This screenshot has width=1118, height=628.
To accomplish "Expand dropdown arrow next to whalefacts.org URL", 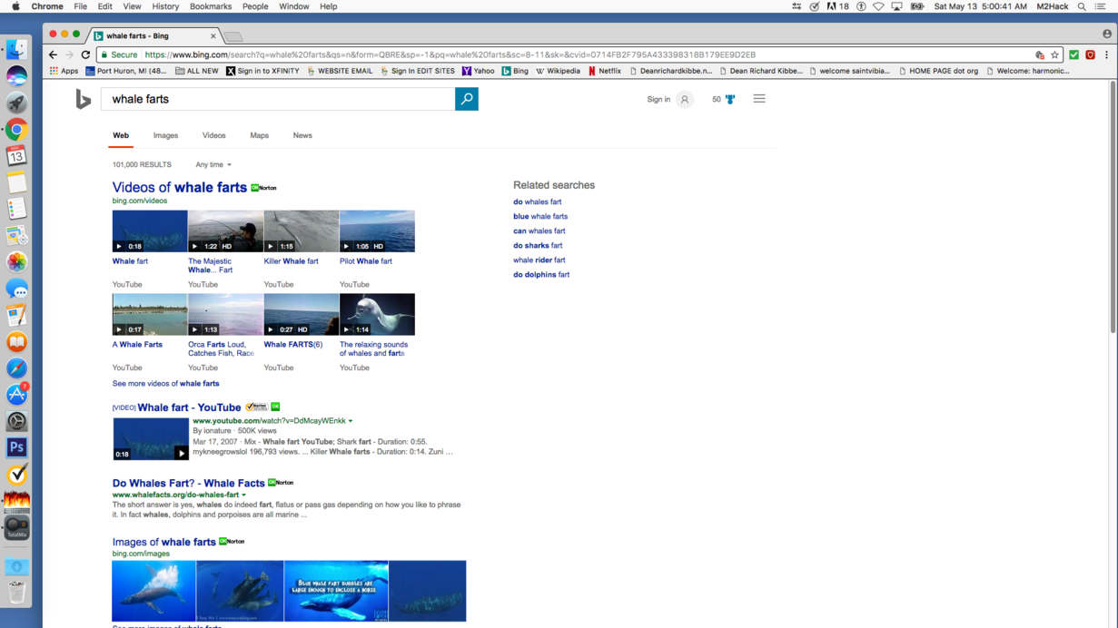I will (x=244, y=496).
